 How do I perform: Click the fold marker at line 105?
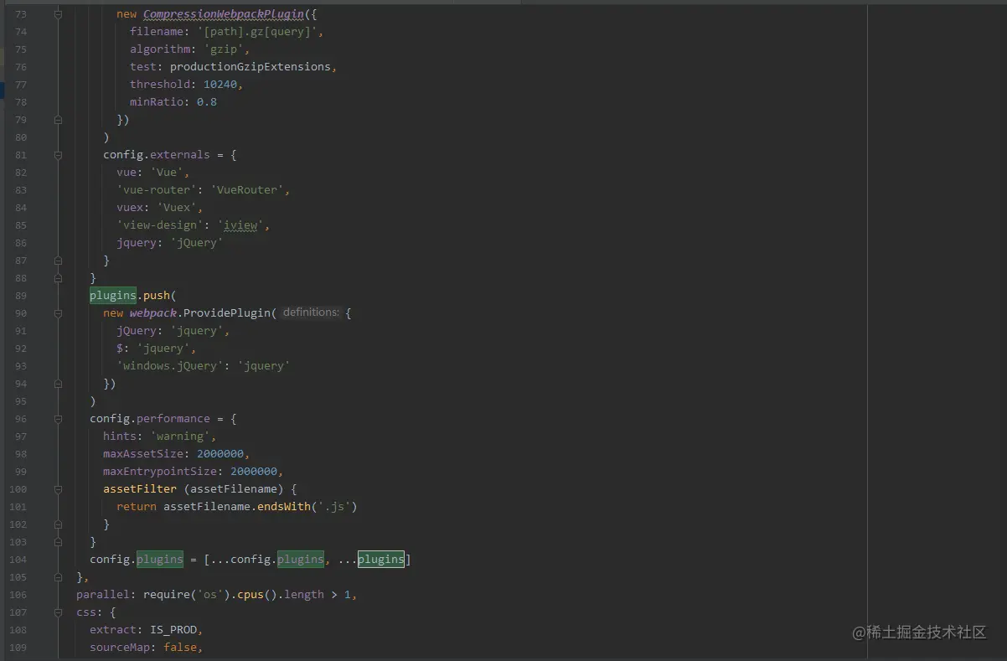[58, 576]
